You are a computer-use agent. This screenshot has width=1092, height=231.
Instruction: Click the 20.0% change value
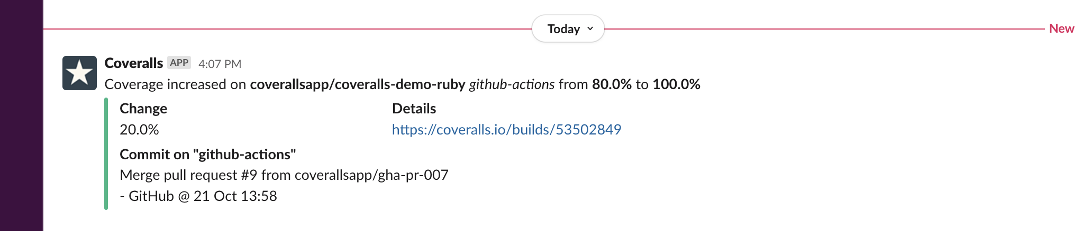point(139,130)
